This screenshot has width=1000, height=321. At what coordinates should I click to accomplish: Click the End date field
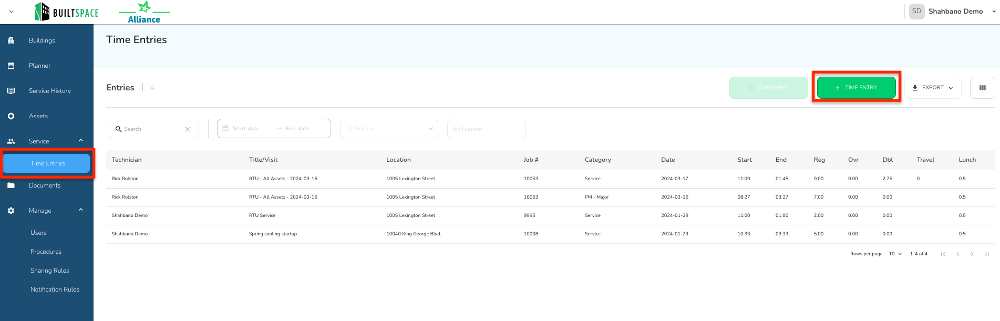pos(297,129)
